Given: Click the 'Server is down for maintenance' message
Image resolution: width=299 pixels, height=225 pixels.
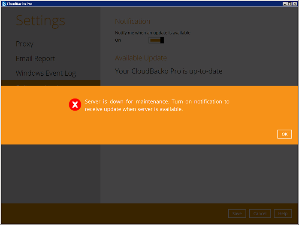Looking at the screenshot, I should click(157, 105).
